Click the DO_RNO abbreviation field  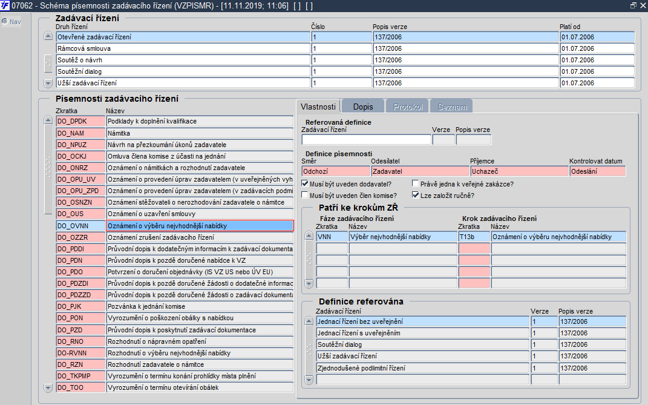[80, 341]
